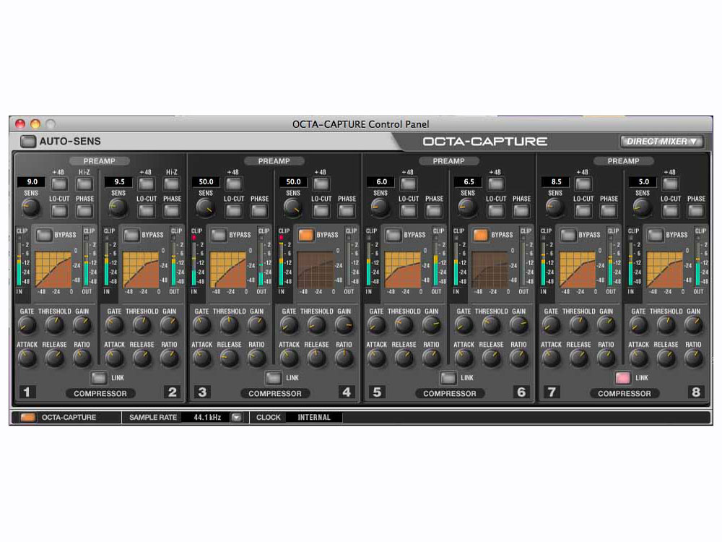
Task: Click channel 4 THRESHOLD knob
Action: pyautogui.click(x=316, y=325)
